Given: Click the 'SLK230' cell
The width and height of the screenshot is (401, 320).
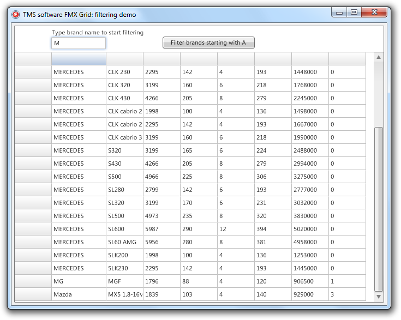Looking at the screenshot, I should click(124, 268).
